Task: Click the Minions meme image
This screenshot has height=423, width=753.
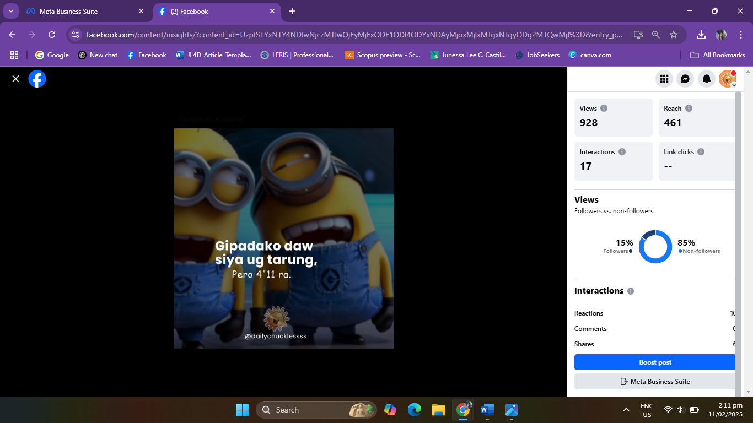Action: tap(283, 238)
